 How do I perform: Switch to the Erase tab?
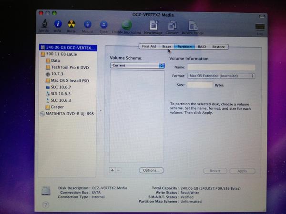pyautogui.click(x=166, y=47)
